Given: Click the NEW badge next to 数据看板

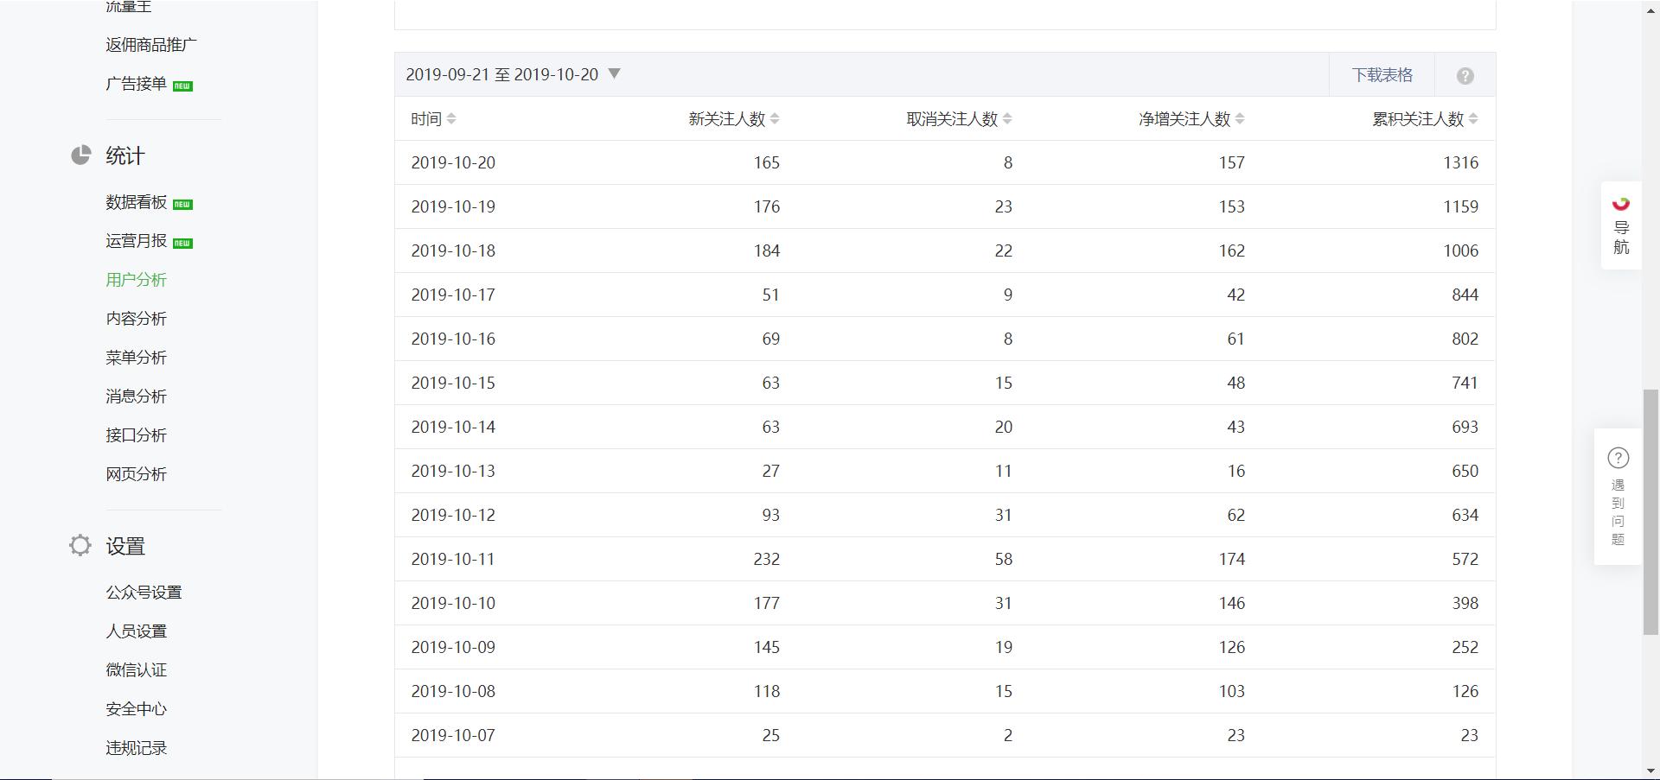Looking at the screenshot, I should click(183, 204).
